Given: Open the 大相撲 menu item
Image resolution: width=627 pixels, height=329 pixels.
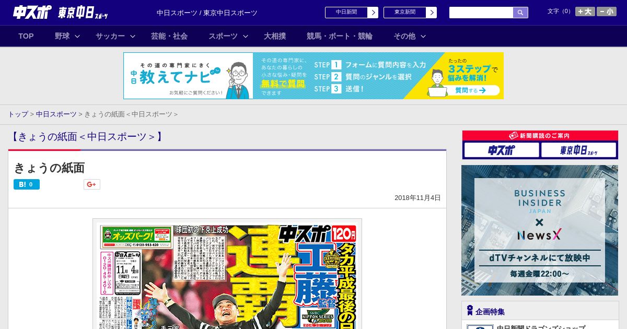Looking at the screenshot, I should coord(275,36).
